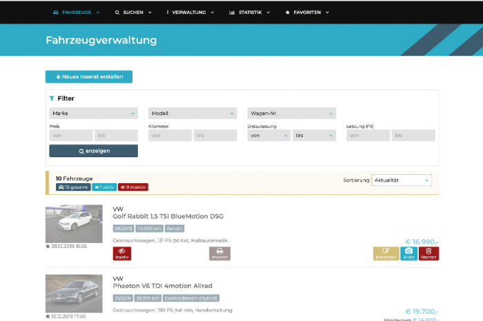Open the Statistik menu
This screenshot has width=483, height=321.
click(x=249, y=12)
